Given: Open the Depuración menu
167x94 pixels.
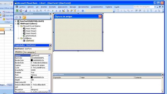Looking at the screenshot, I should (63, 7).
